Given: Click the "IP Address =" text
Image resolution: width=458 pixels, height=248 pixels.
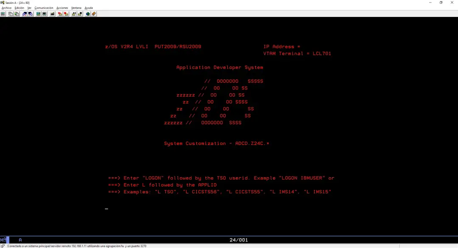Looking at the screenshot, I should coord(282,47).
